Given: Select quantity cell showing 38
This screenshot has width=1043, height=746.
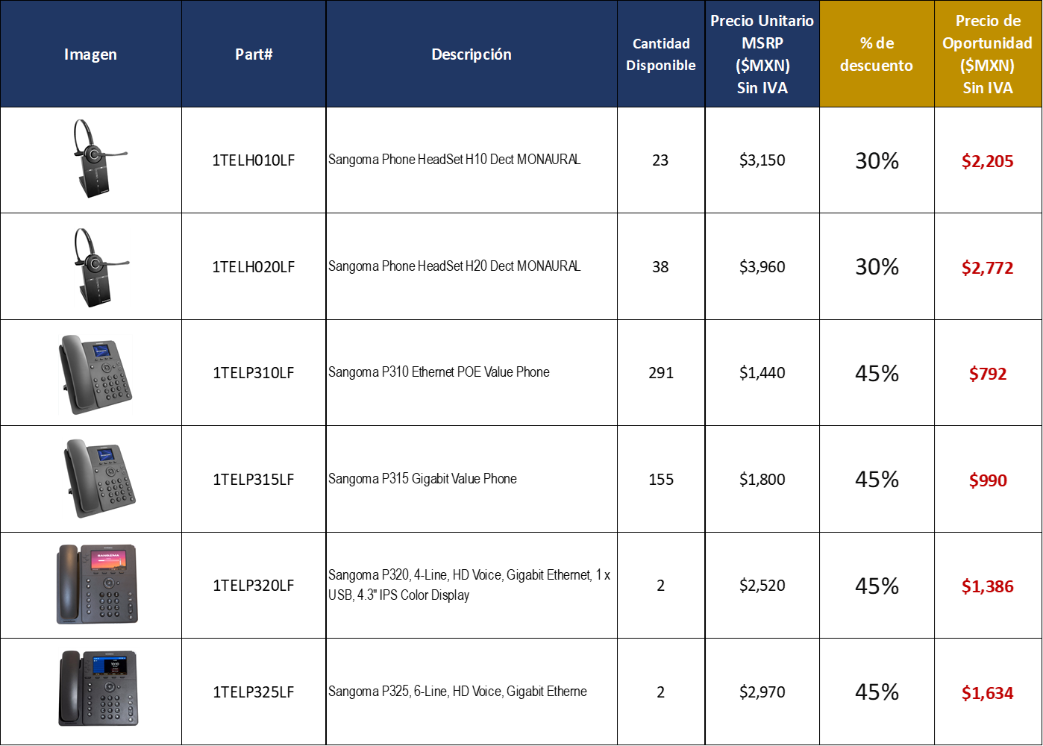Looking at the screenshot, I should tap(660, 267).
